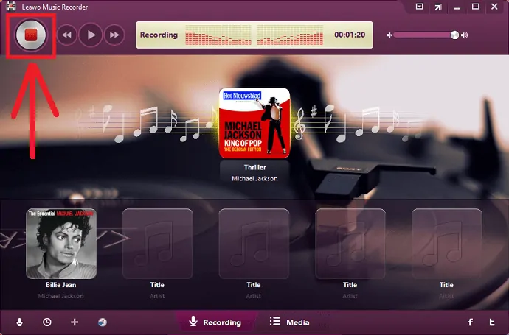Viewport: 509px width, 335px height.
Task: Select the Billie Jean album thumbnail
Action: [61, 244]
